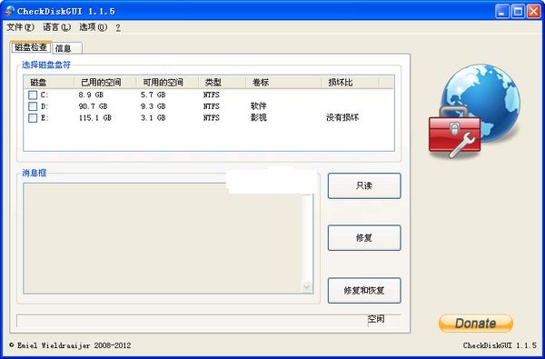Click the 3.1 GB free space value
This screenshot has width=545, height=359.
[x=153, y=118]
